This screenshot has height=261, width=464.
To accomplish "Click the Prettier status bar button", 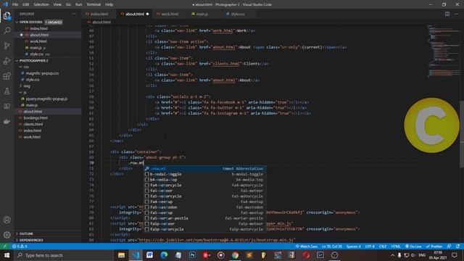I will 434,246.
